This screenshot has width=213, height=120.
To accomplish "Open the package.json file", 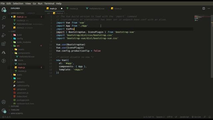I will point(23,100).
